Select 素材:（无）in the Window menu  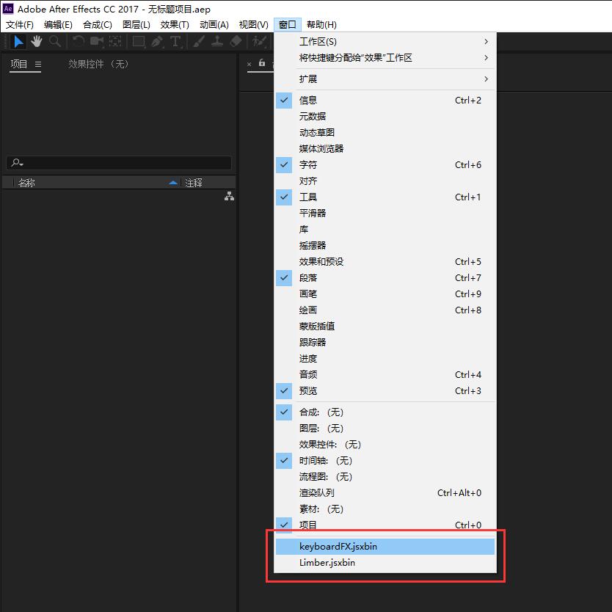(x=385, y=509)
